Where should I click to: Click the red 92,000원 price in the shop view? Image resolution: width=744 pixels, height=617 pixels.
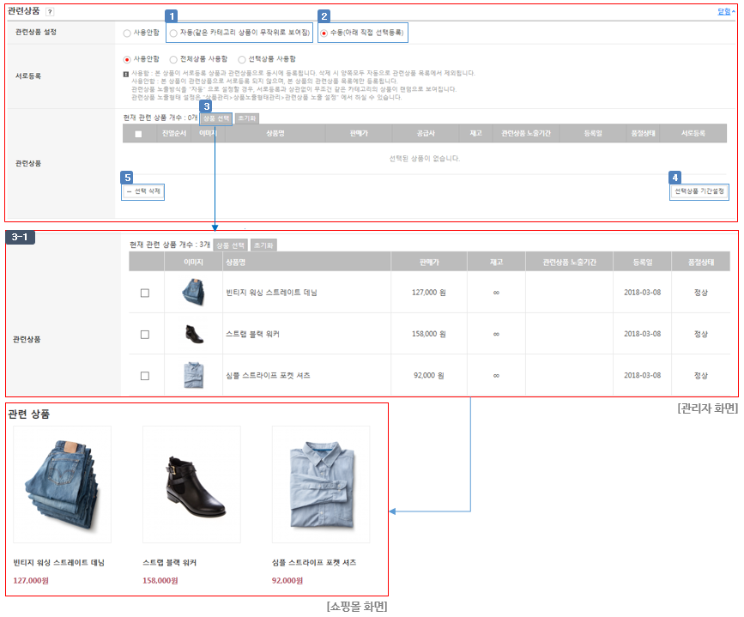coord(287,581)
